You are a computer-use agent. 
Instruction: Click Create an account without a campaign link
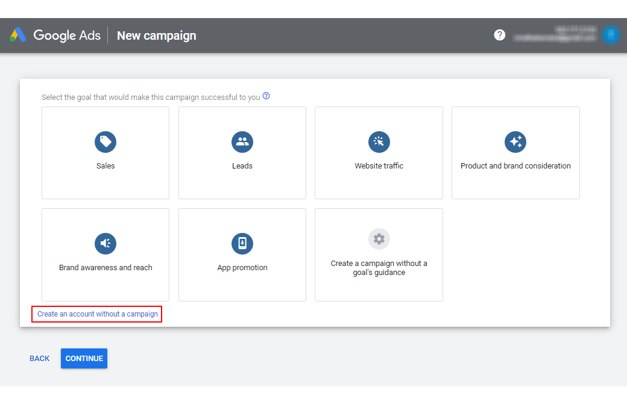(x=97, y=314)
